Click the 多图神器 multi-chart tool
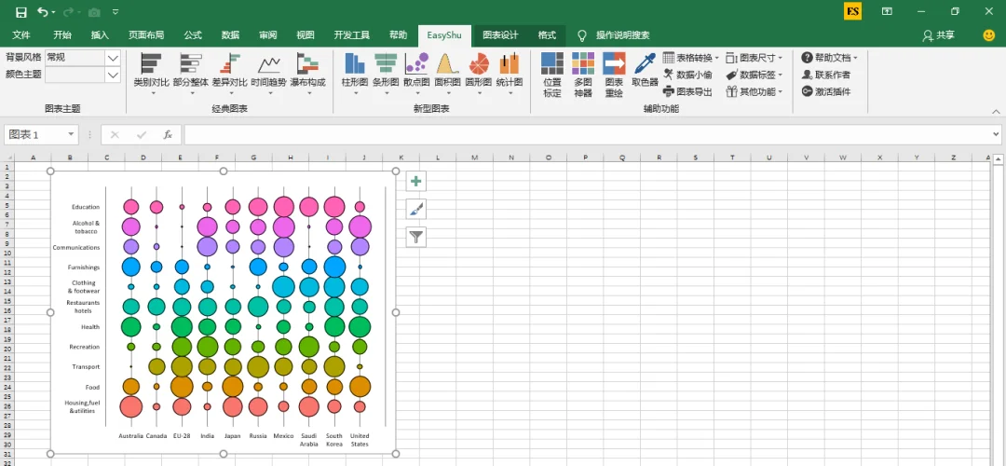Viewport: 1006px width, 466px height. (583, 75)
